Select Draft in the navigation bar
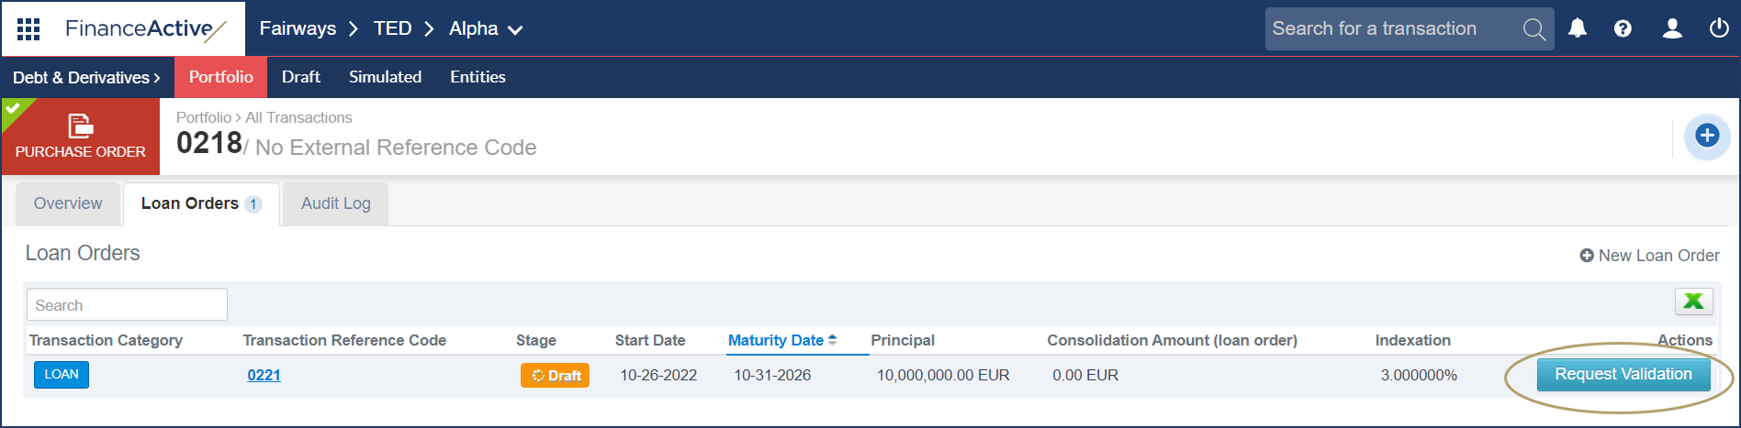The height and width of the screenshot is (428, 1741). [300, 77]
